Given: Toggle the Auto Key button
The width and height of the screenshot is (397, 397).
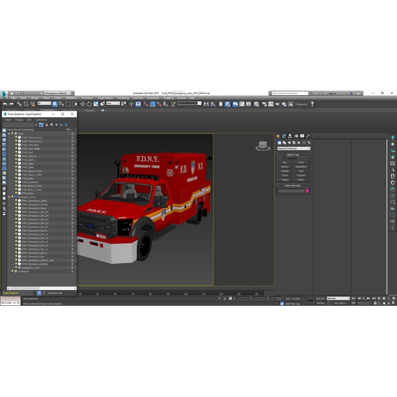Looking at the screenshot, I should point(320,298).
